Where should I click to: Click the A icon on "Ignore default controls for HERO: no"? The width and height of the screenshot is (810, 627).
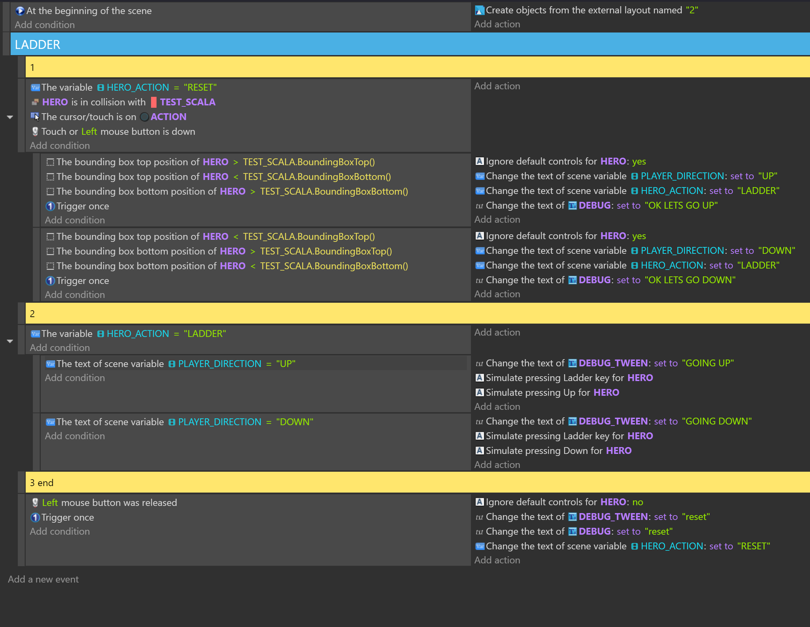pos(479,502)
